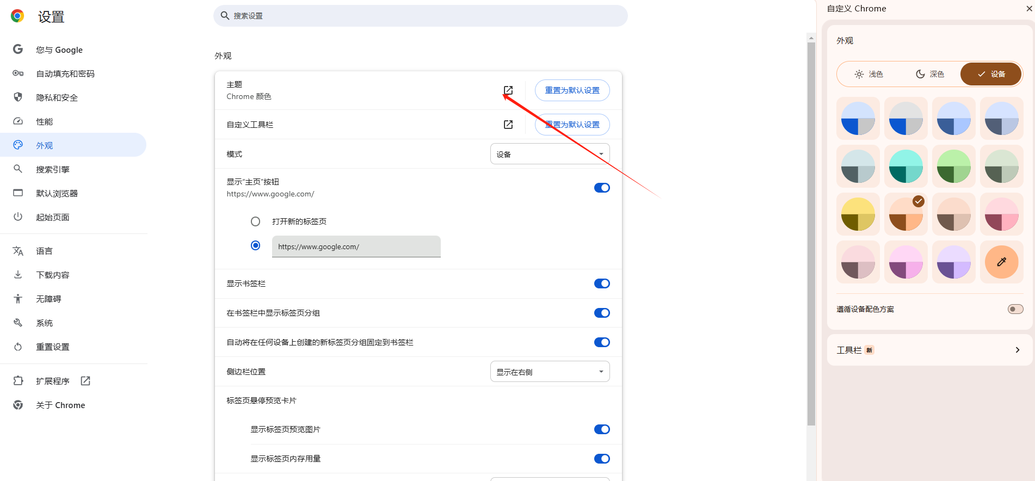Toggle auto-pin new tab groups switch
This screenshot has width=1035, height=481.
click(602, 342)
